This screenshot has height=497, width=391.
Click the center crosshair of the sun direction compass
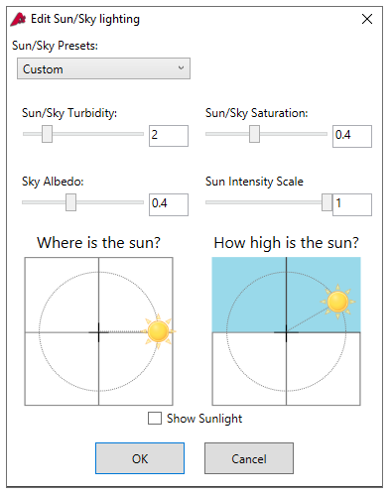coord(98,332)
